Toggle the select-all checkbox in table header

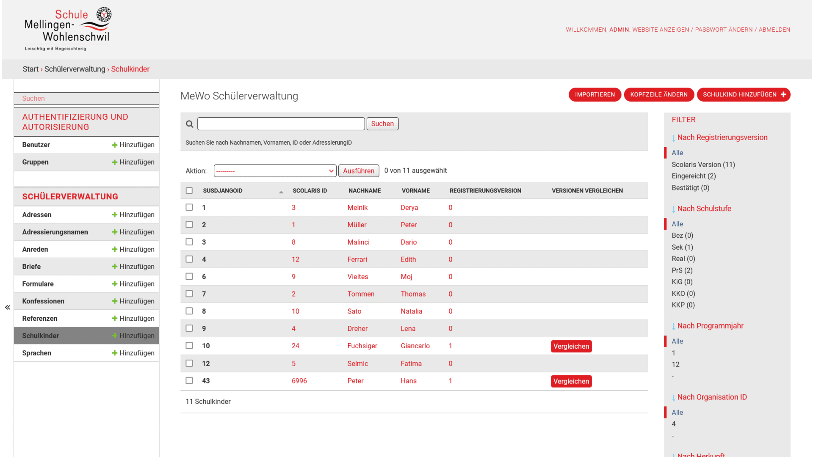coord(189,191)
